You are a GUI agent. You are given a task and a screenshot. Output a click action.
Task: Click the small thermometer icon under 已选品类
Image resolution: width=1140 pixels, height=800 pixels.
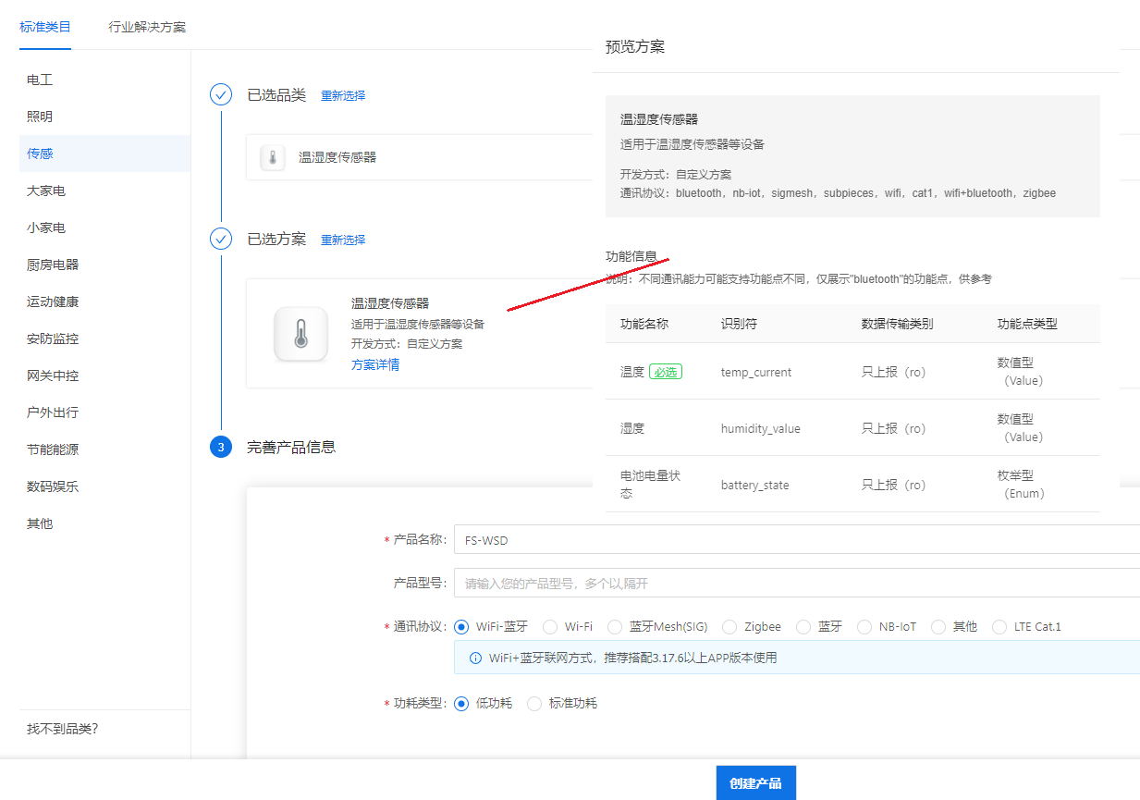tap(272, 158)
